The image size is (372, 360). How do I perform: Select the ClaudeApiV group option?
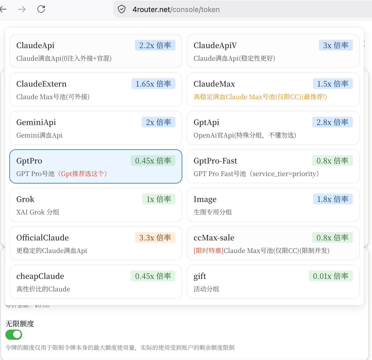[273, 51]
